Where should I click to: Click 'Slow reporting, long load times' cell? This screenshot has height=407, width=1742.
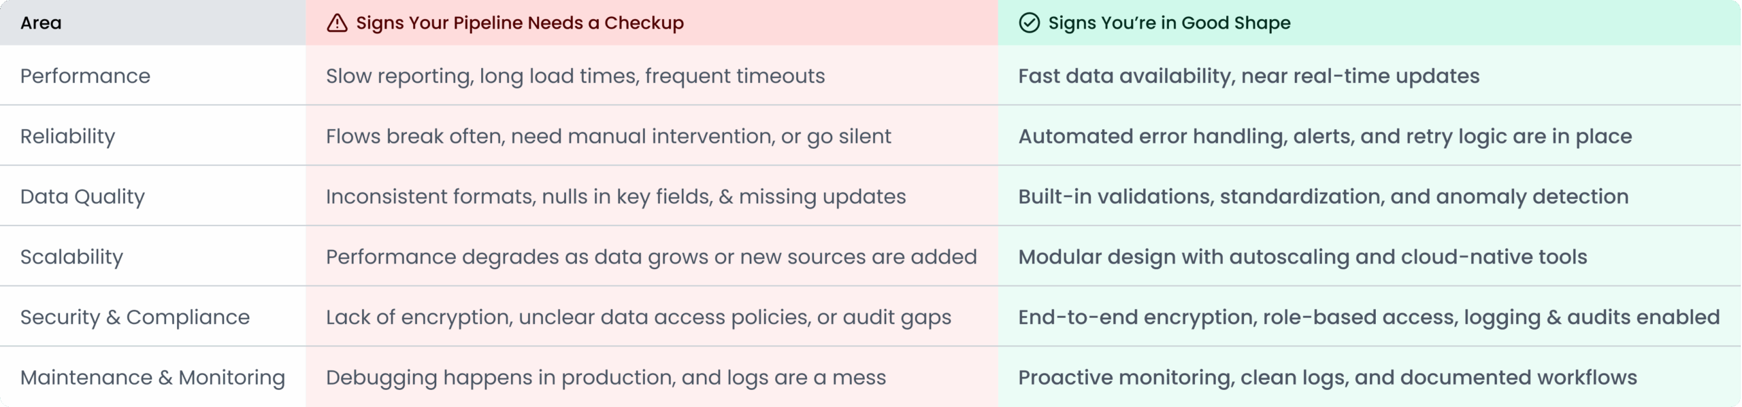pyautogui.click(x=575, y=76)
